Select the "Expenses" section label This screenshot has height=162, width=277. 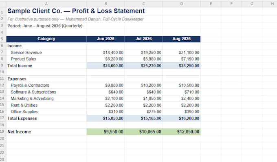17,79
